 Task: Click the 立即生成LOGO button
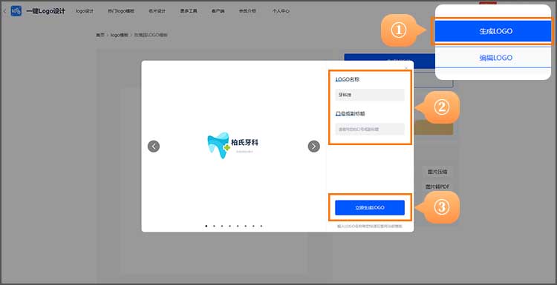point(370,208)
